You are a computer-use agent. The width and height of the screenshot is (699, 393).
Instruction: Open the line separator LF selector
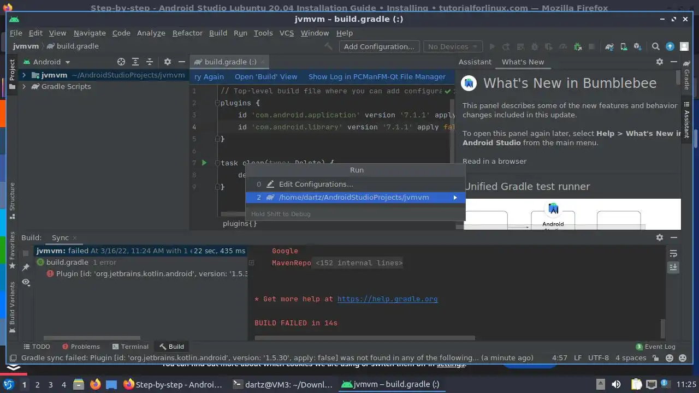point(578,358)
